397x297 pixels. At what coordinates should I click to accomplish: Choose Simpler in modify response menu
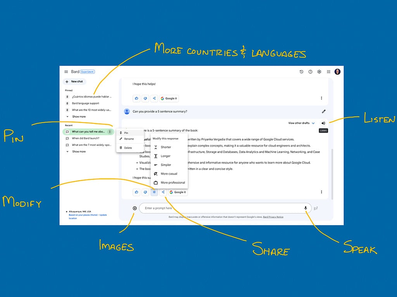coord(169,165)
